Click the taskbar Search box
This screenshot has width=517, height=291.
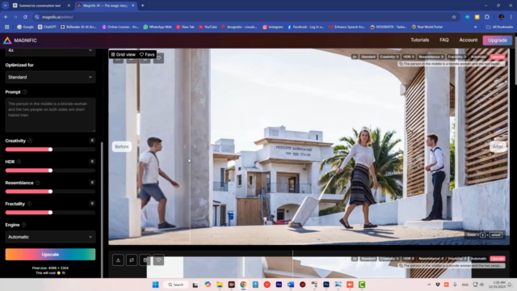click(176, 285)
